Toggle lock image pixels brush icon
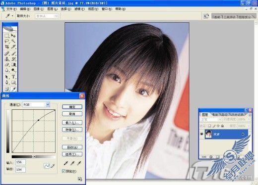 [x=214, y=126]
